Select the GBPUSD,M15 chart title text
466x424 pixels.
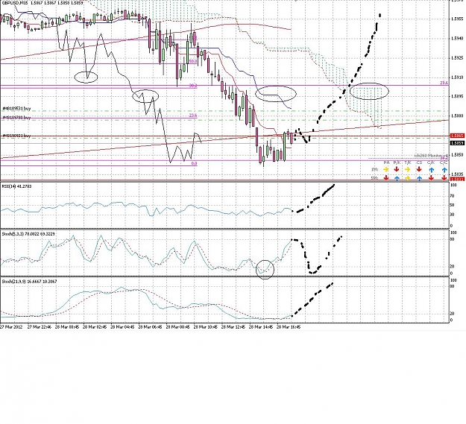[13, 3]
